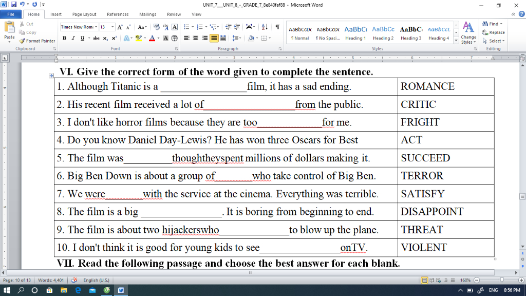This screenshot has height=296, width=526.
Task: Click the zoom slider handle
Action: [502, 280]
